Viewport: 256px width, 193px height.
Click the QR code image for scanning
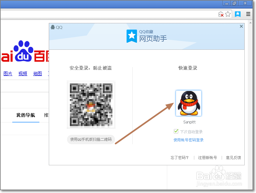click(x=91, y=105)
